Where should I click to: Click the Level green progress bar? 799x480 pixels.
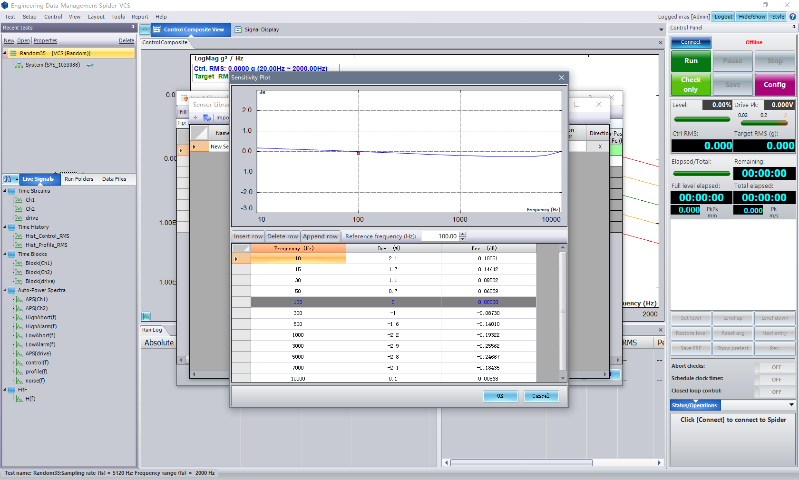pyautogui.click(x=702, y=119)
